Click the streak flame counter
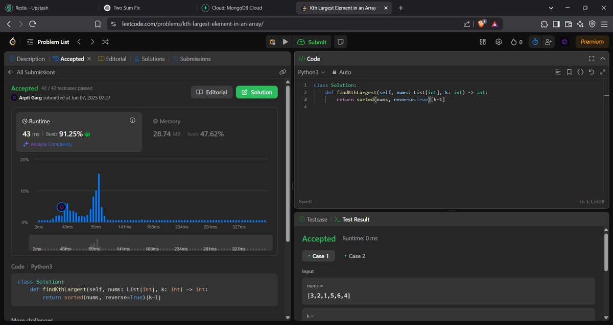Image resolution: width=613 pixels, height=325 pixels. (x=516, y=42)
